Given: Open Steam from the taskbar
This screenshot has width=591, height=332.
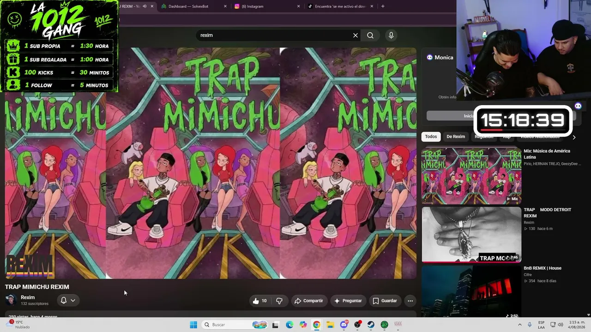Looking at the screenshot, I should pos(371,325).
